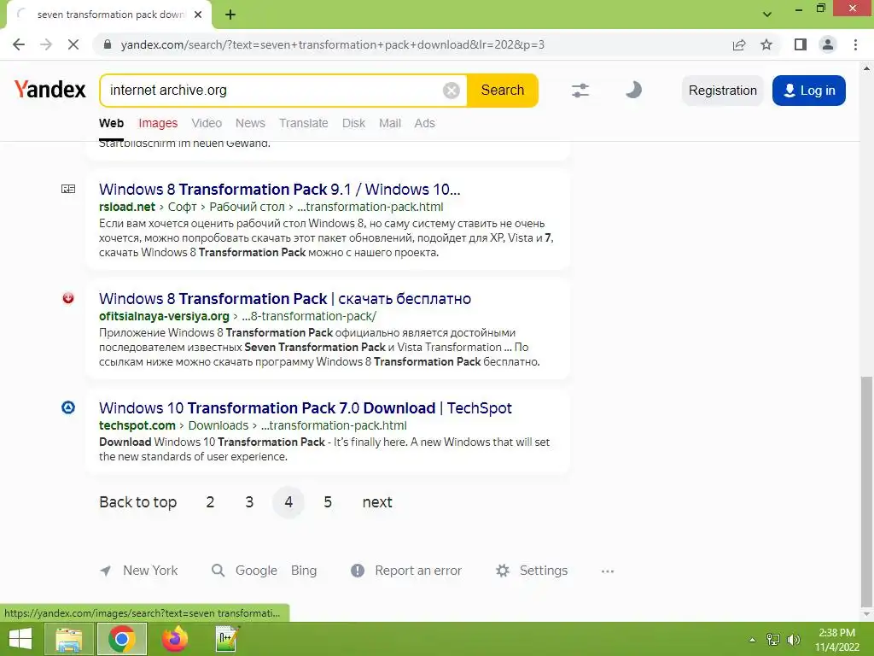Open Windows 10 Transformation Pack TechSpot result
Viewport: 874px width, 656px height.
[x=306, y=407]
